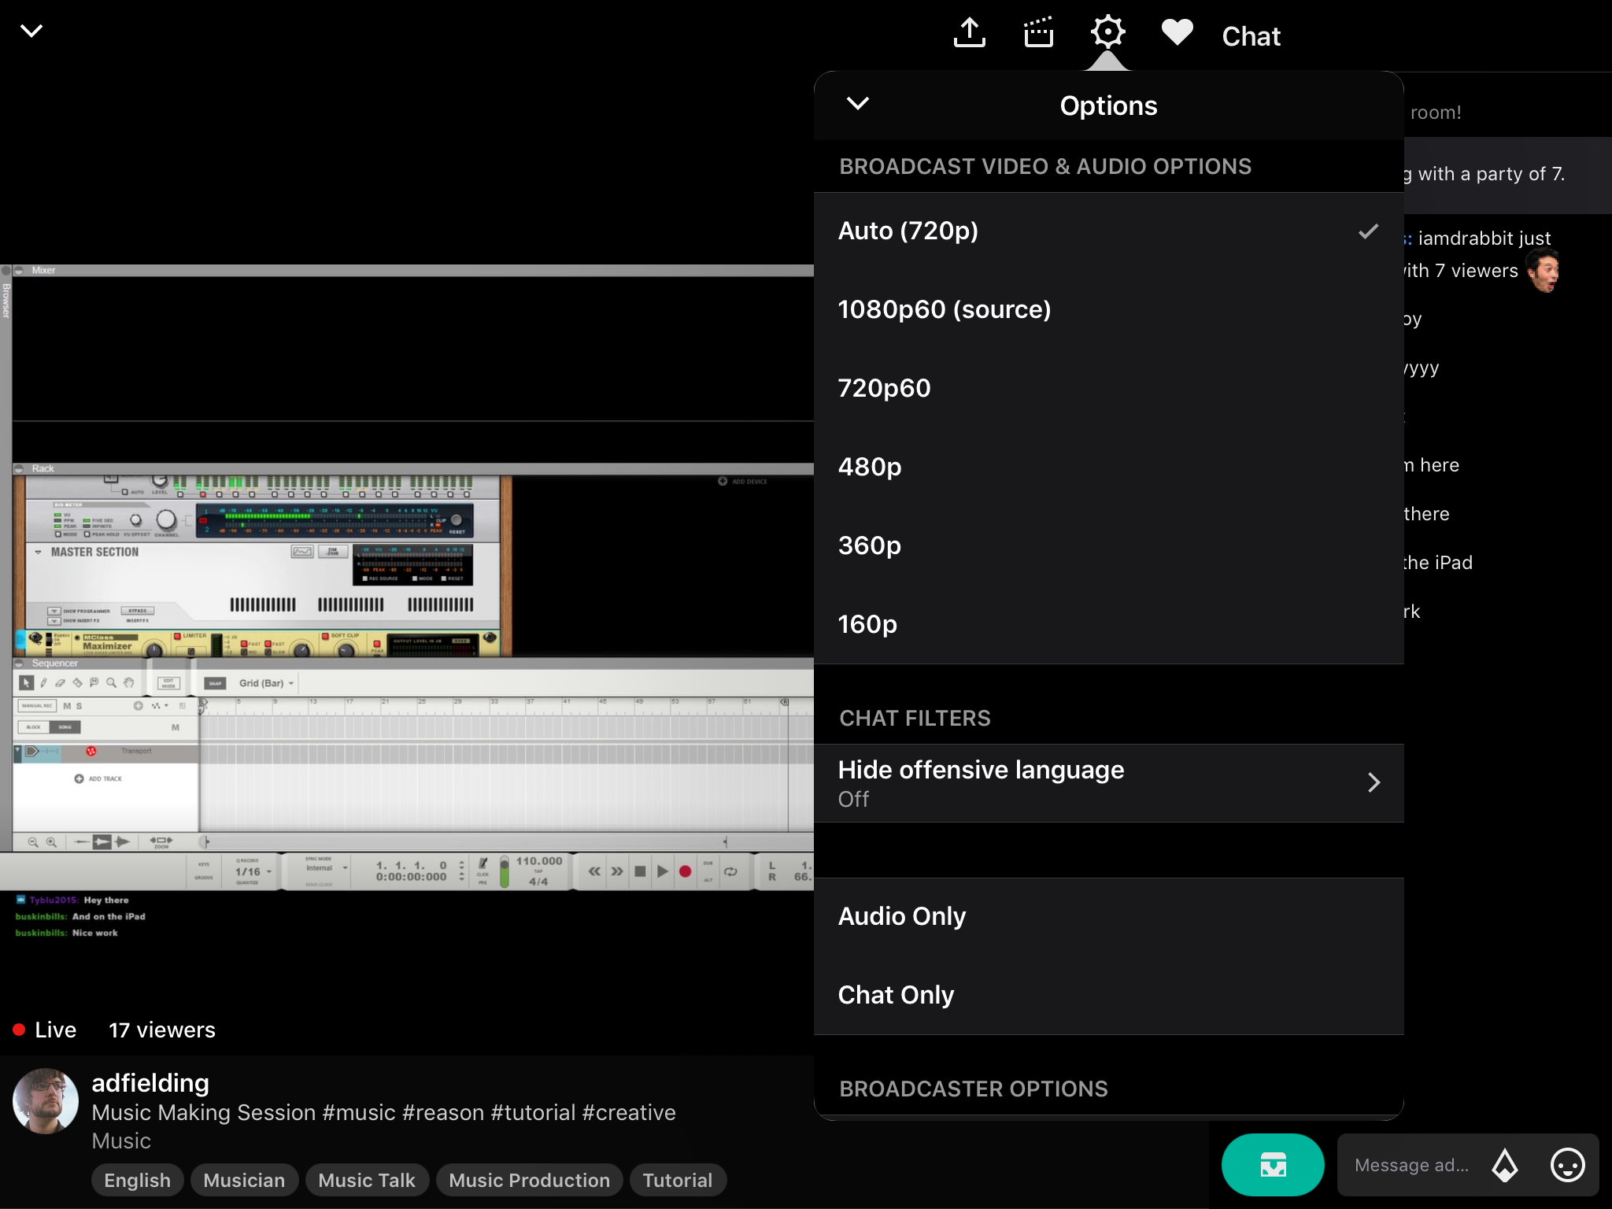The width and height of the screenshot is (1612, 1209).
Task: Open the Music category link
Action: point(121,1141)
